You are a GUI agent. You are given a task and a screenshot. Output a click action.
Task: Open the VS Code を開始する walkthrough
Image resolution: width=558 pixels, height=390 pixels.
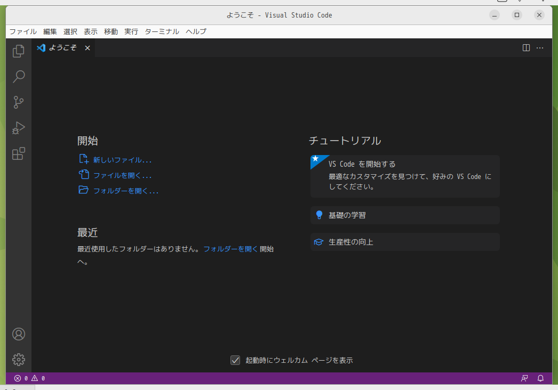tap(405, 176)
